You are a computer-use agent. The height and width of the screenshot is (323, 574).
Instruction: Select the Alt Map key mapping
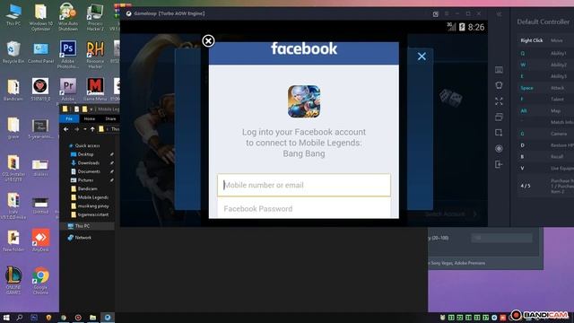pos(545,110)
